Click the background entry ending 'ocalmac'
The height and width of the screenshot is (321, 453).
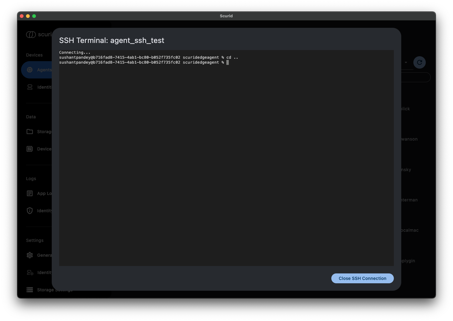pyautogui.click(x=410, y=230)
